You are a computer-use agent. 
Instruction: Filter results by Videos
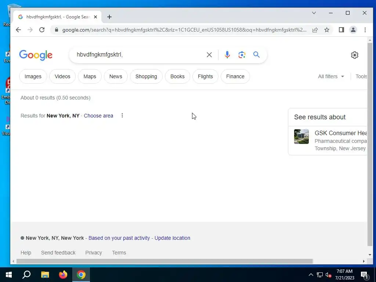(x=62, y=76)
